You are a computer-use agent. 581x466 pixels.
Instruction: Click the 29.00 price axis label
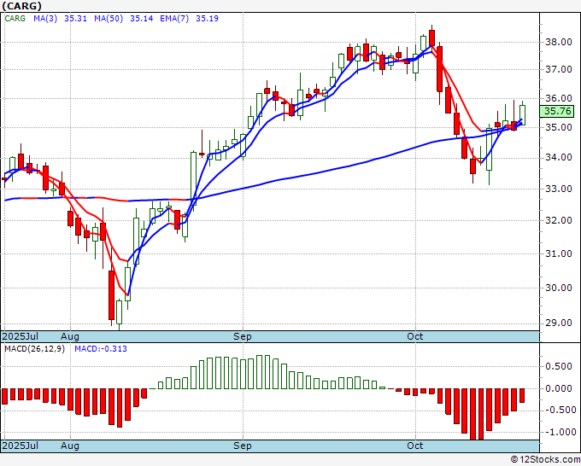(x=559, y=323)
